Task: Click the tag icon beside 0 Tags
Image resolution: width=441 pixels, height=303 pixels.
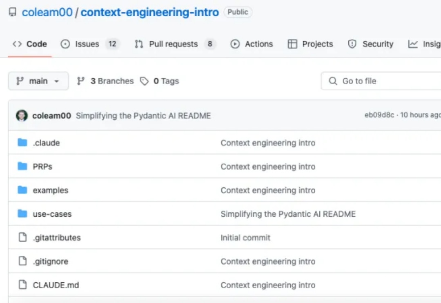Action: pos(144,81)
